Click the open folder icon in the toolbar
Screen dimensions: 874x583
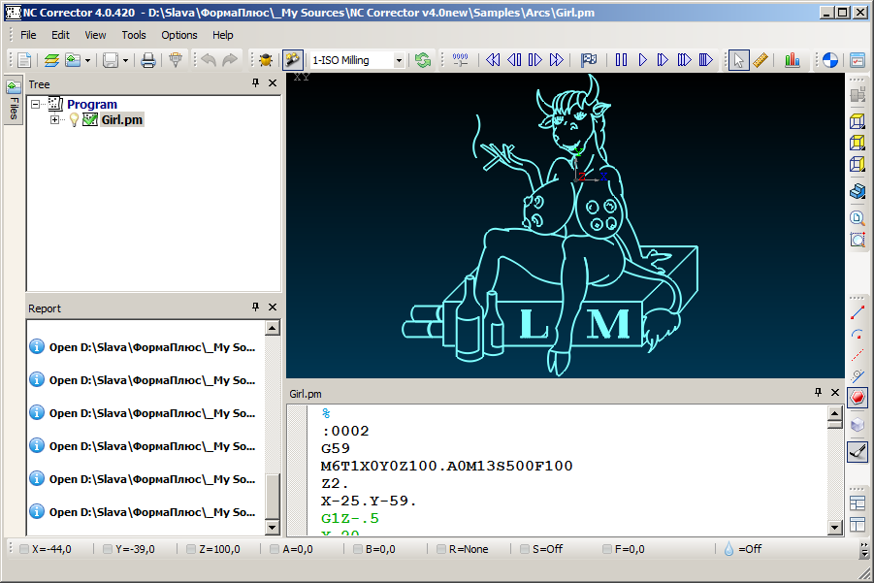tap(73, 59)
